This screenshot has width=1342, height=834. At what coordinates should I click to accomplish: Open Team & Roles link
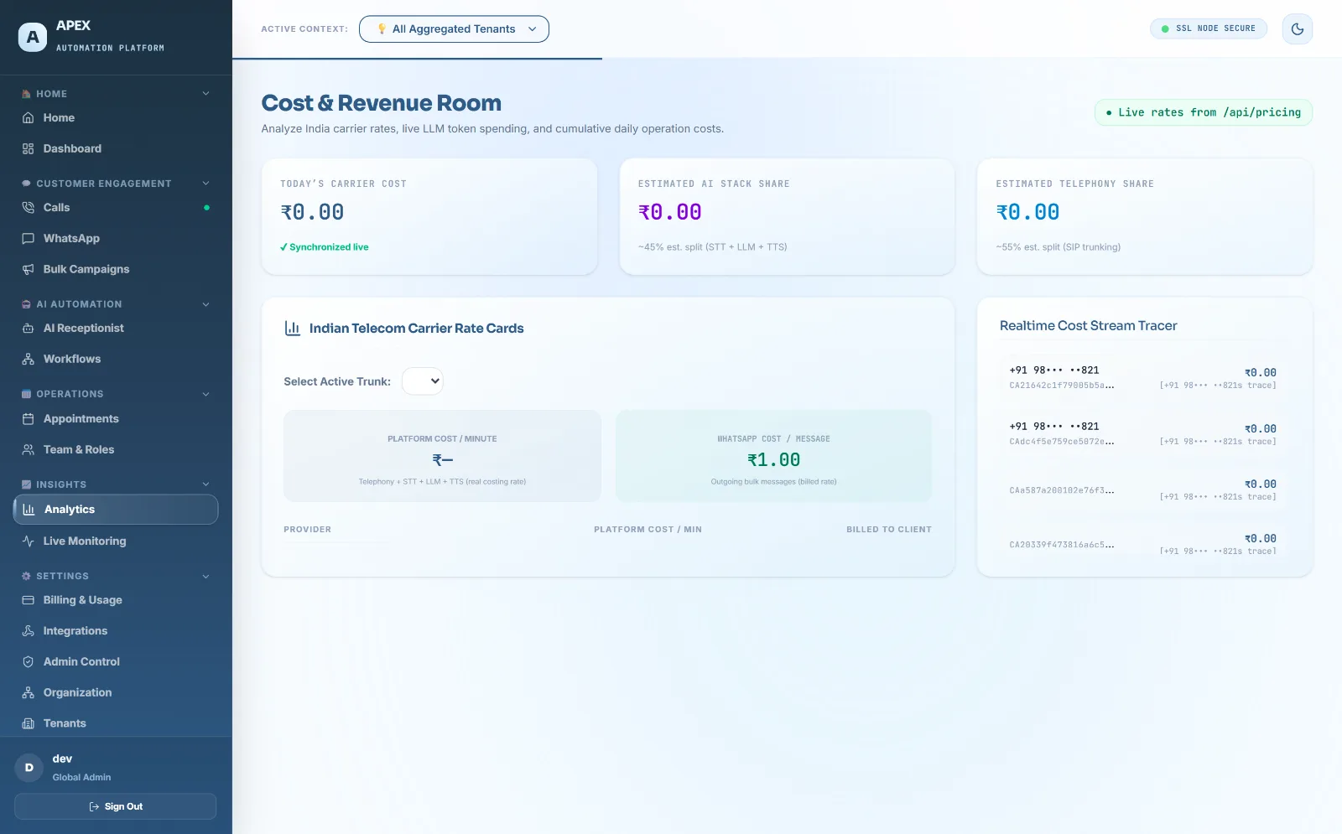(x=116, y=450)
